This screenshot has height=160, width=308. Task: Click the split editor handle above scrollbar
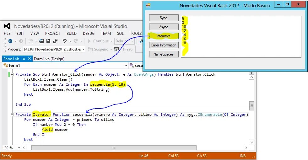[x=251, y=73]
